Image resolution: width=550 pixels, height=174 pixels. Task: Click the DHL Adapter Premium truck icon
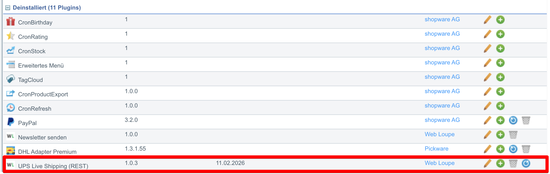point(11,151)
